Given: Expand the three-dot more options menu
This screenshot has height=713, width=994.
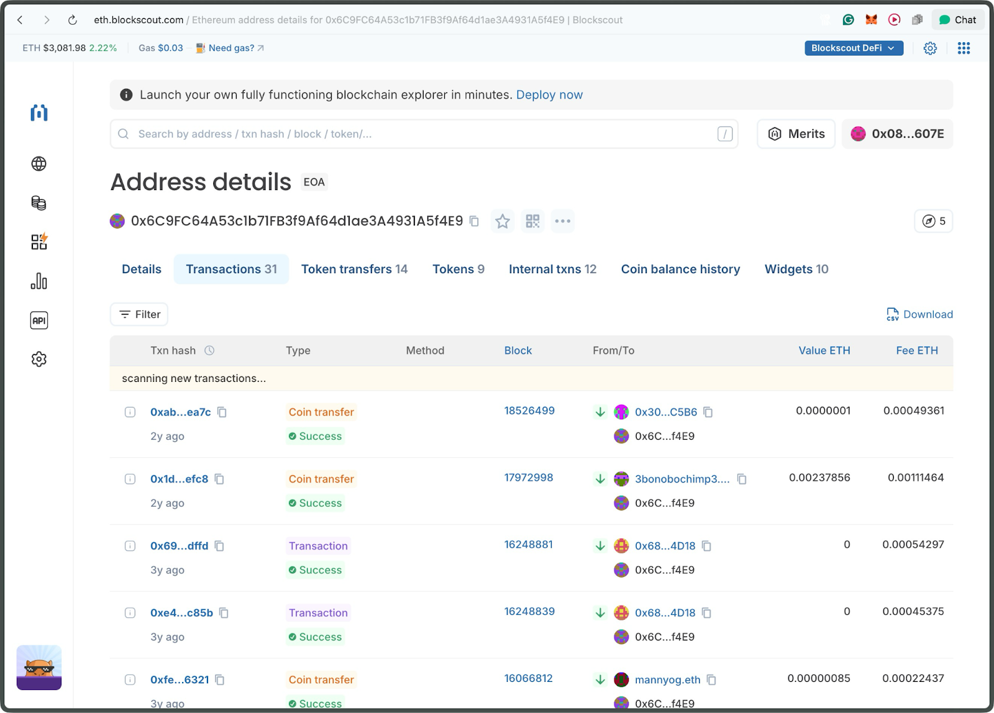Looking at the screenshot, I should pos(563,221).
